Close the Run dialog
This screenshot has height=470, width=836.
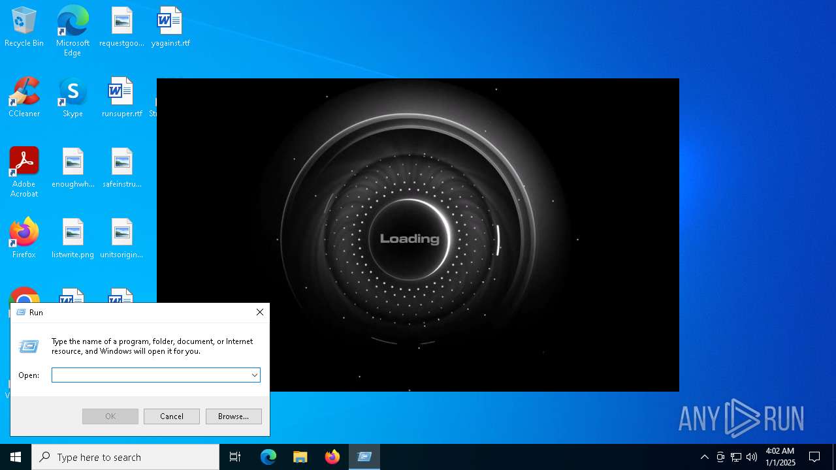pyautogui.click(x=260, y=313)
